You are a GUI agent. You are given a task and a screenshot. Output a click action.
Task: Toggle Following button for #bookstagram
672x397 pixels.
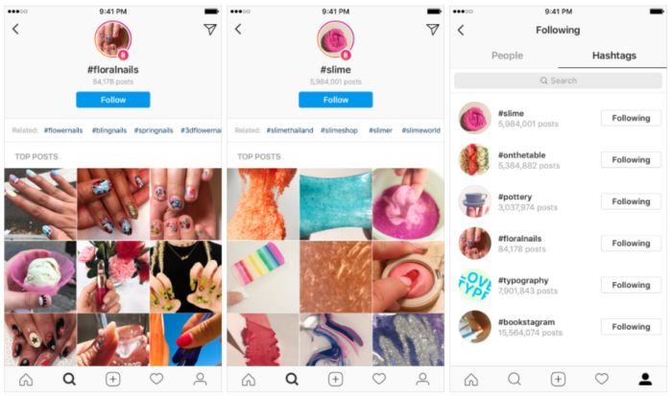631,326
